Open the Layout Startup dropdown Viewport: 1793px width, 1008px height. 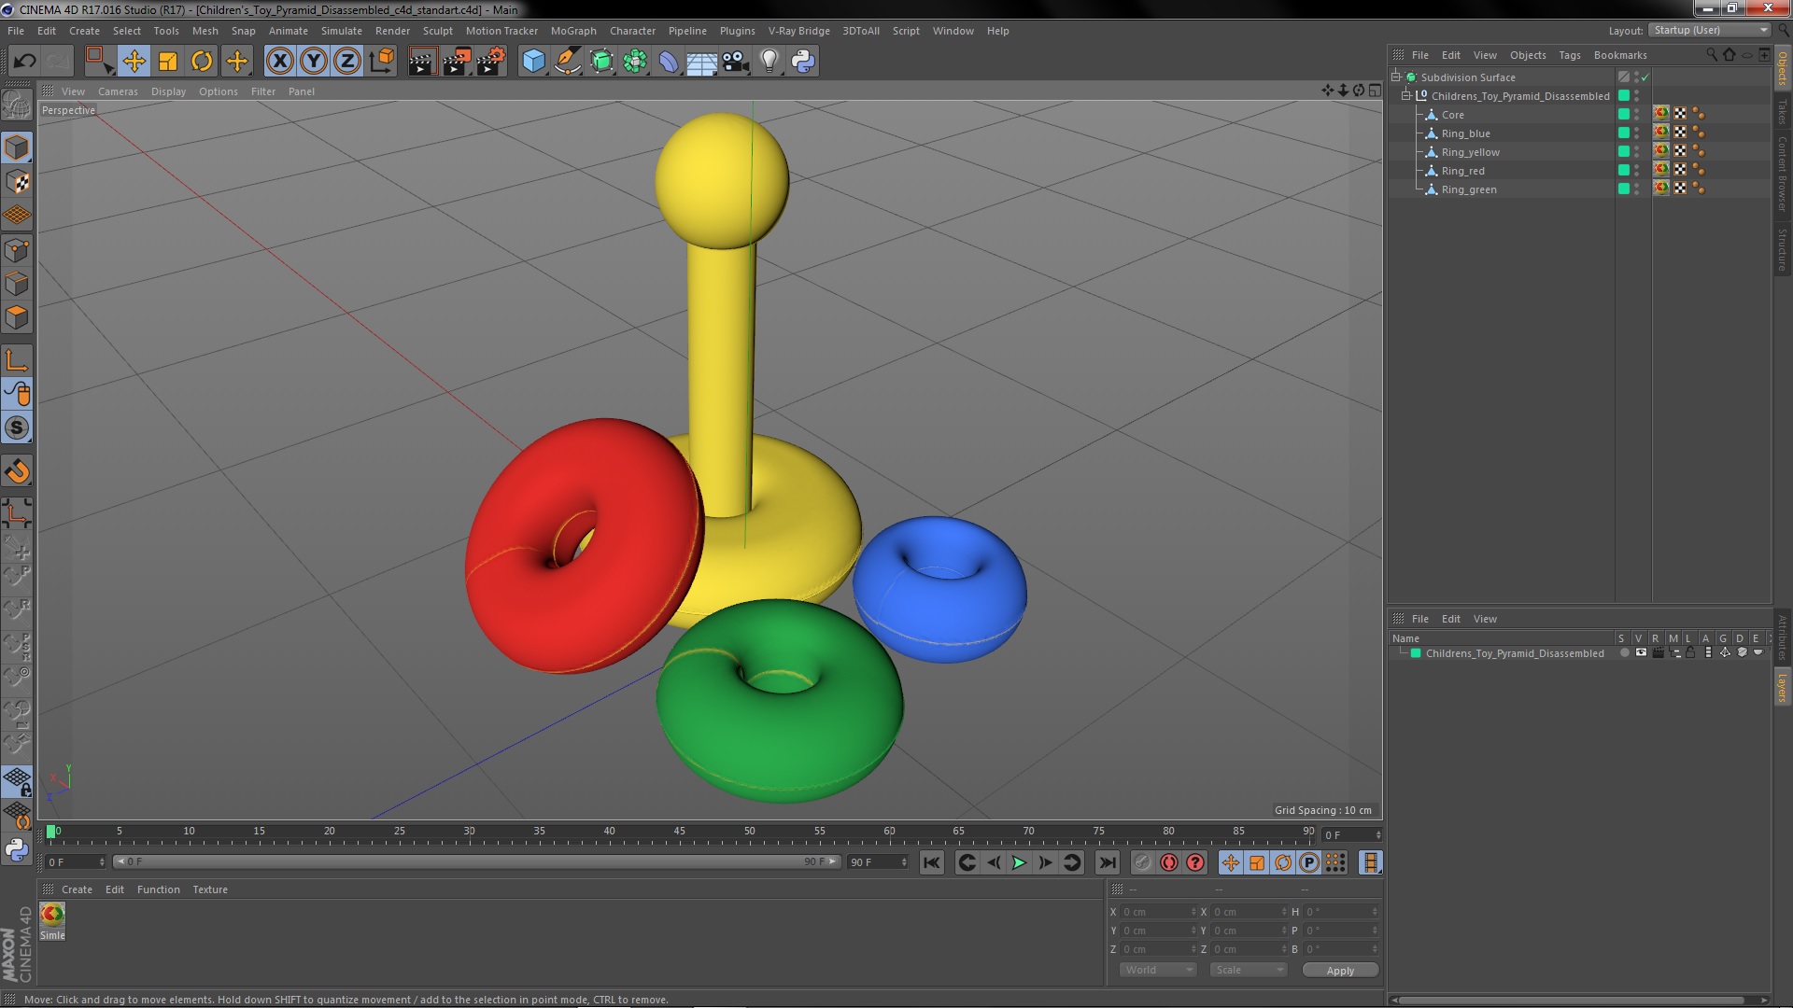[1710, 31]
